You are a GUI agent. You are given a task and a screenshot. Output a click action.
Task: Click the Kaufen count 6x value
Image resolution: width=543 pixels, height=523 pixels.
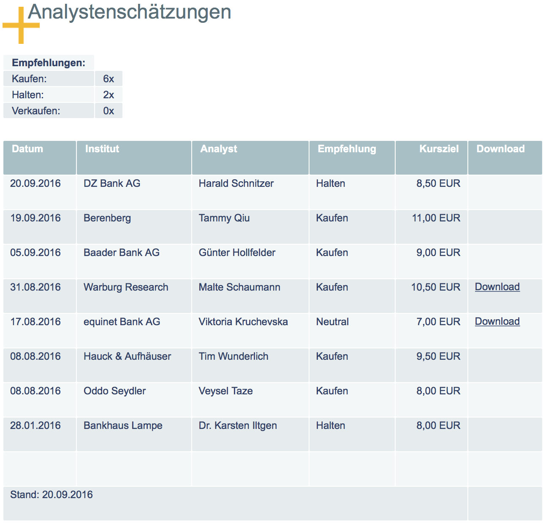click(x=109, y=79)
